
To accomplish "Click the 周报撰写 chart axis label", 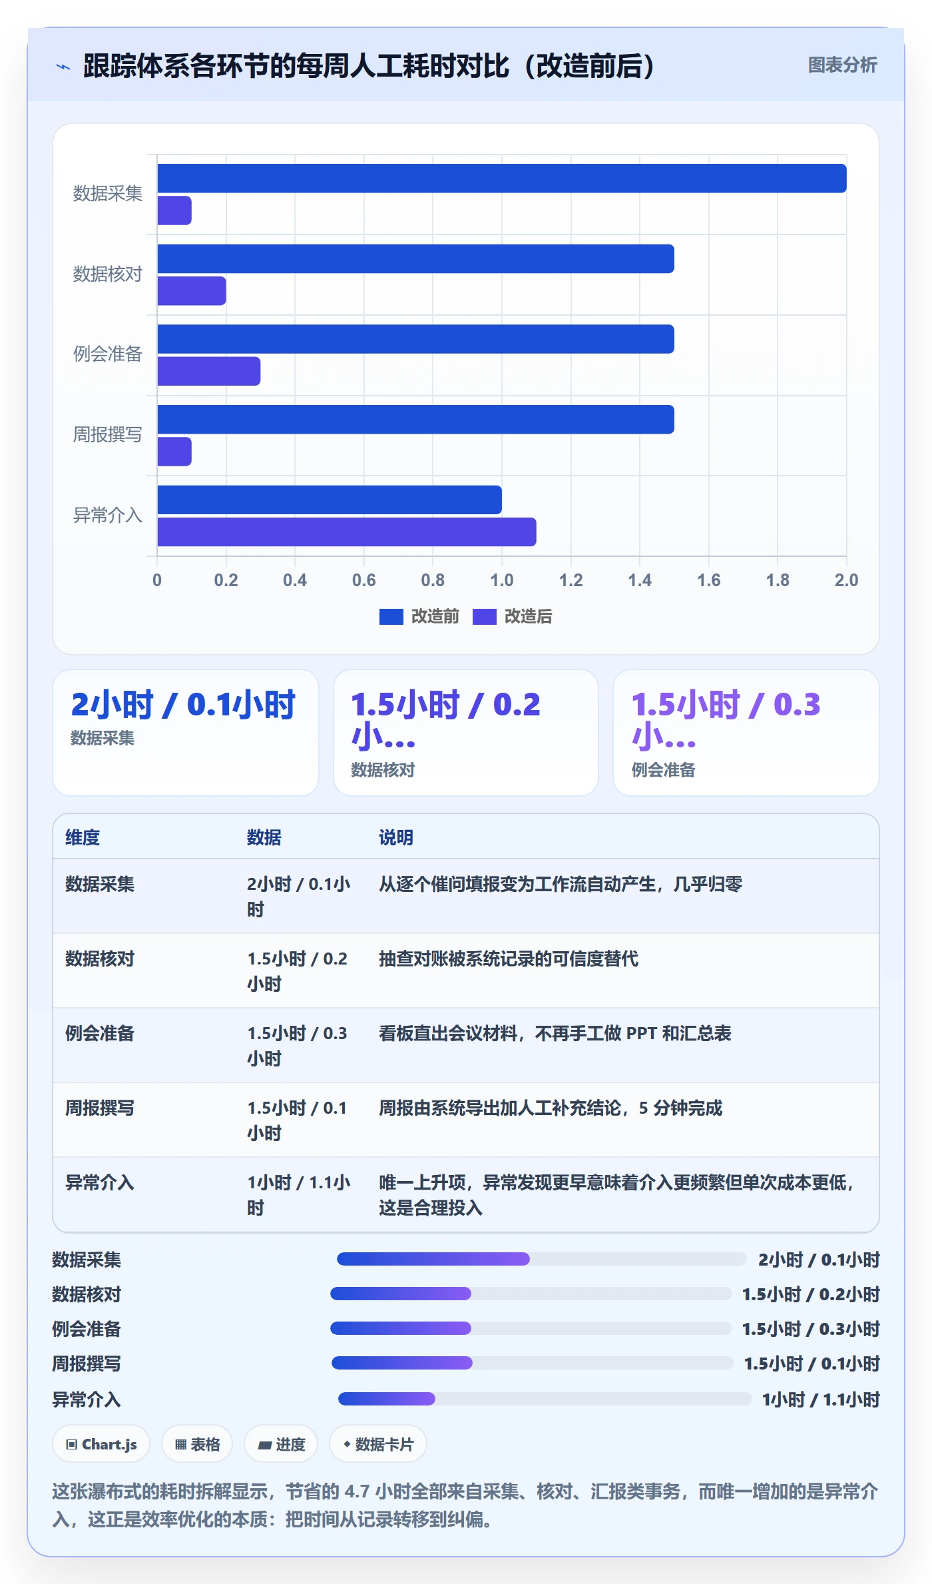I will [107, 435].
